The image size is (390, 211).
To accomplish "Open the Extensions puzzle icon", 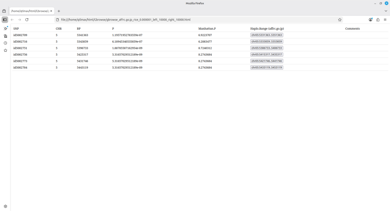I will (378, 19).
